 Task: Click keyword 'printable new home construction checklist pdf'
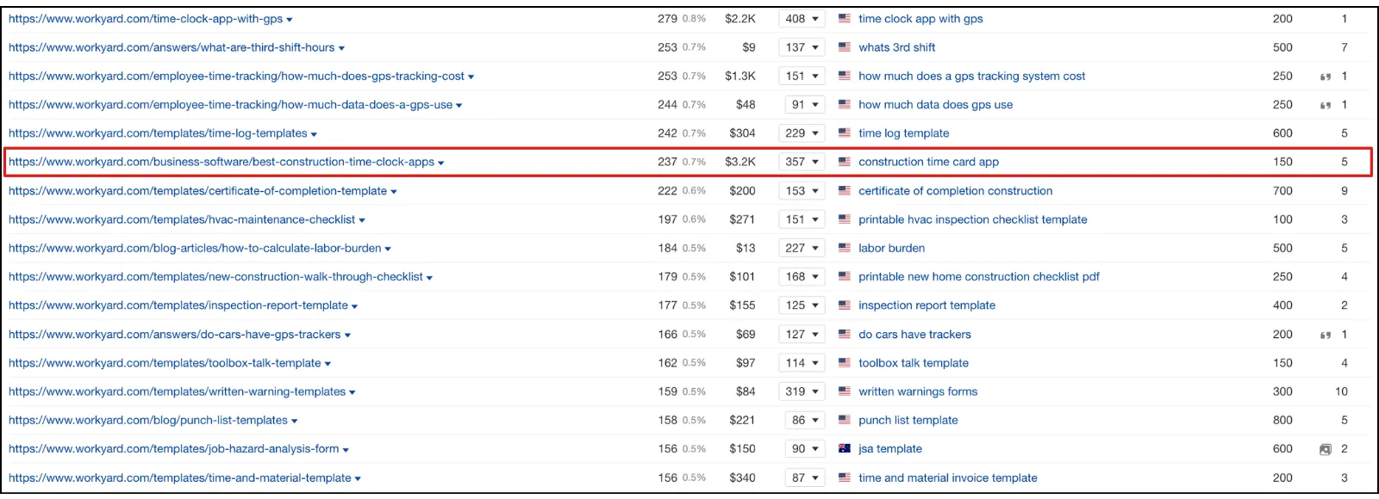coord(978,277)
